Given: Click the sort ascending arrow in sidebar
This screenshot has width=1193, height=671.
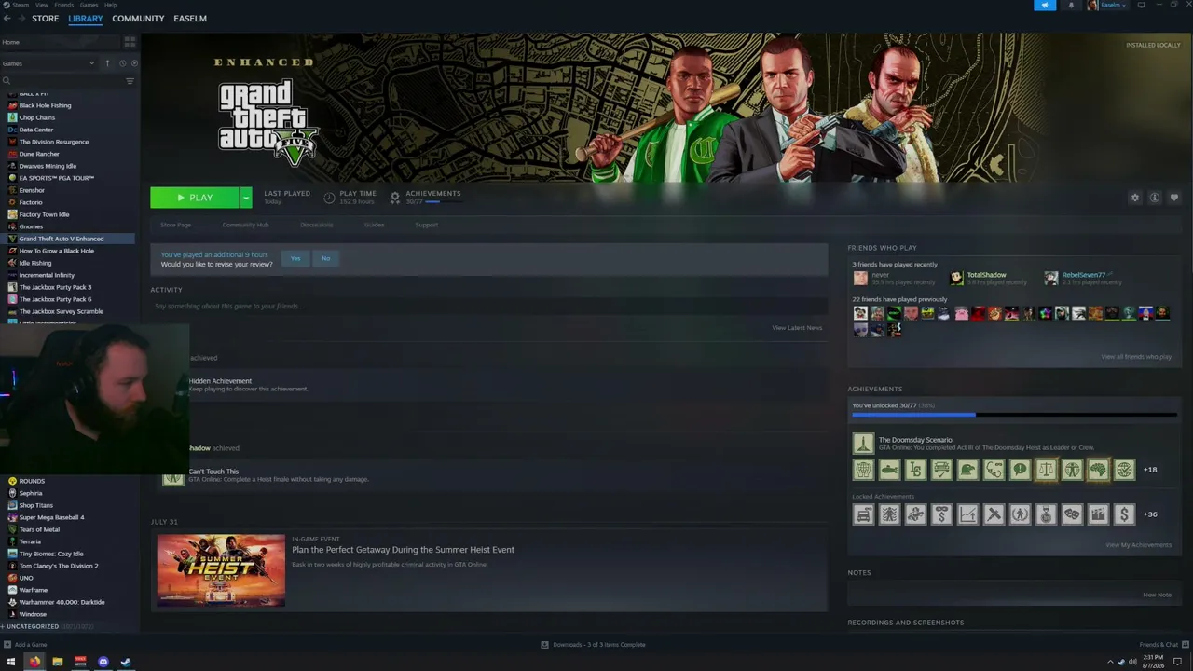Looking at the screenshot, I should (x=107, y=63).
